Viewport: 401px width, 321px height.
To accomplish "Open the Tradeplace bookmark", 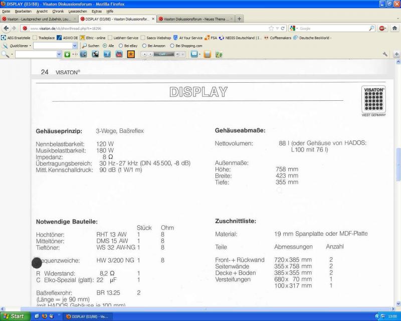I will (x=44, y=38).
